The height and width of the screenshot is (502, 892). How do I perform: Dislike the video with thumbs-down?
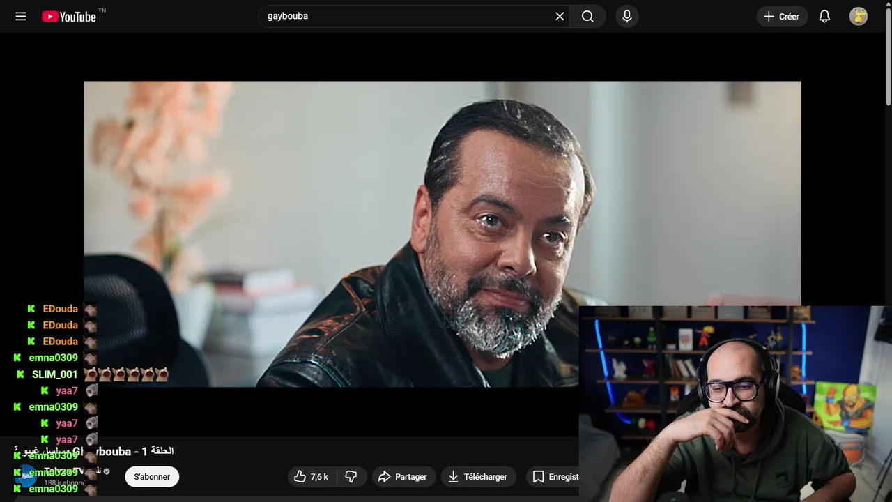[351, 477]
